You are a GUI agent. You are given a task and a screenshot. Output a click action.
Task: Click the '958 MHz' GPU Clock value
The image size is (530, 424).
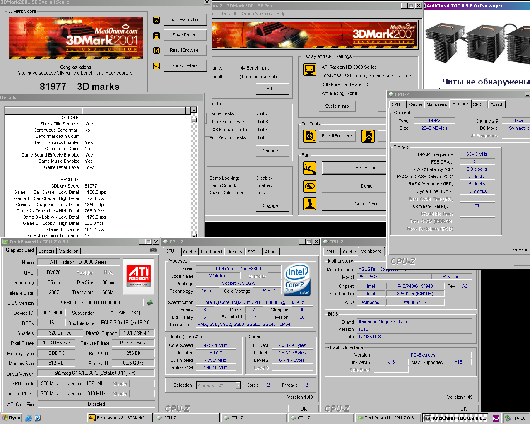click(50, 383)
